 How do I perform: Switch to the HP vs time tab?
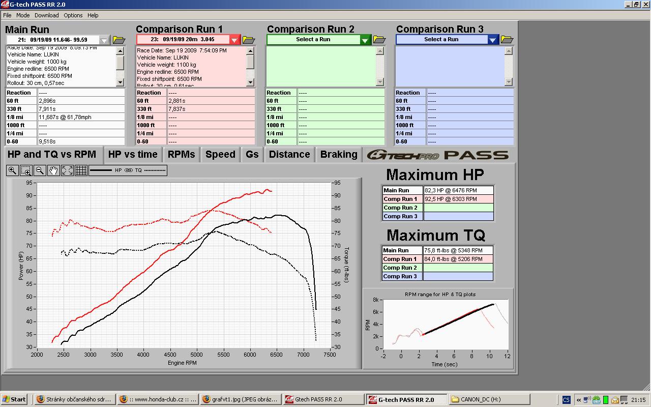pos(133,155)
